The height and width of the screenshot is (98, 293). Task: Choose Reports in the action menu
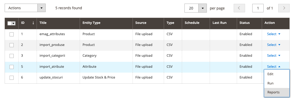[276, 92]
